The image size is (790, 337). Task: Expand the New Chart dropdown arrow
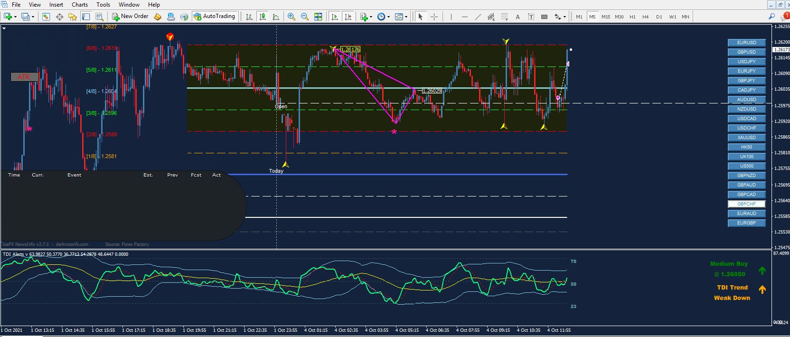15,17
